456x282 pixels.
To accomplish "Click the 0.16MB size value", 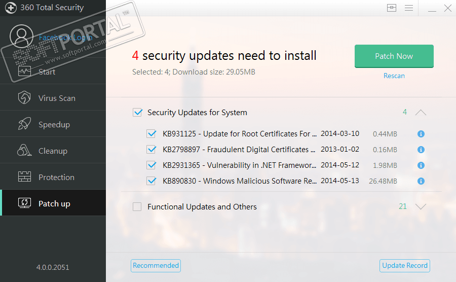I will click(x=385, y=150).
